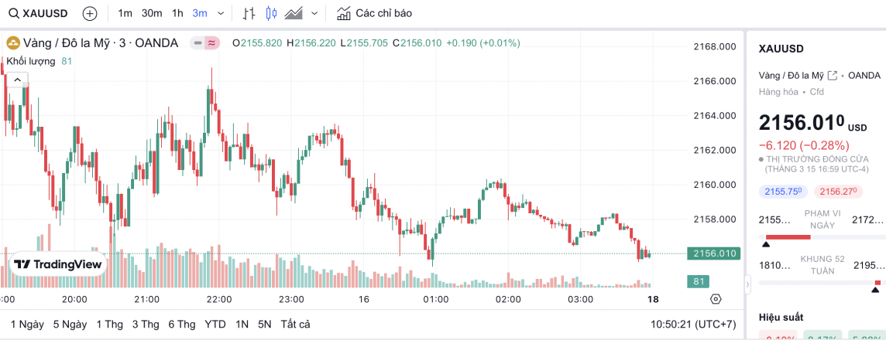
Task: Click the TradingView logo on the chart
Action: click(x=58, y=264)
